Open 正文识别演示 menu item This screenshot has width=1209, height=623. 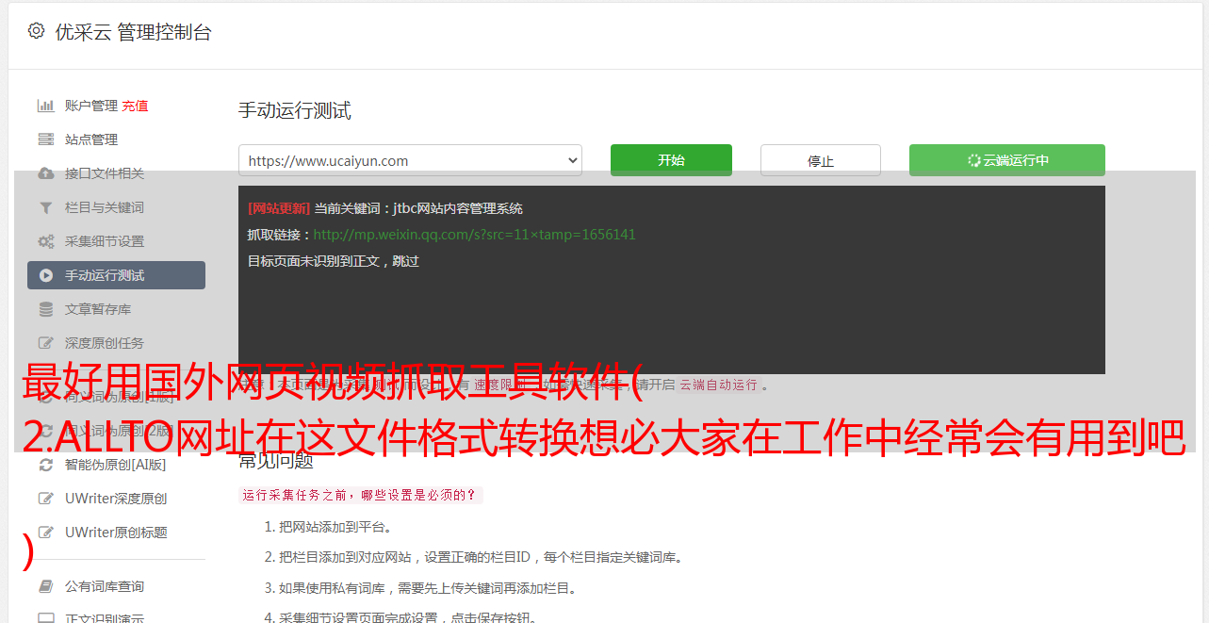click(x=105, y=618)
